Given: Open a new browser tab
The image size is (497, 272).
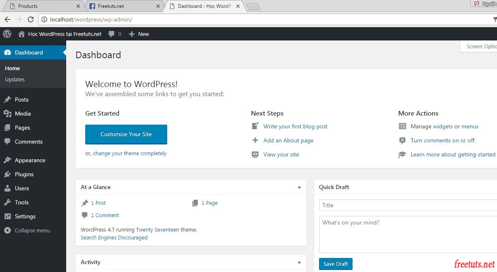Looking at the screenshot, I should [x=253, y=6].
